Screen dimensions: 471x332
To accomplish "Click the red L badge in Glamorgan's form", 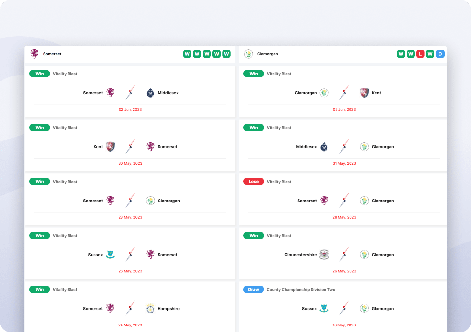I will [x=420, y=54].
